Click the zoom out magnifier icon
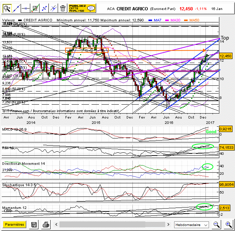Screen dimensions: 235x231 216,225
